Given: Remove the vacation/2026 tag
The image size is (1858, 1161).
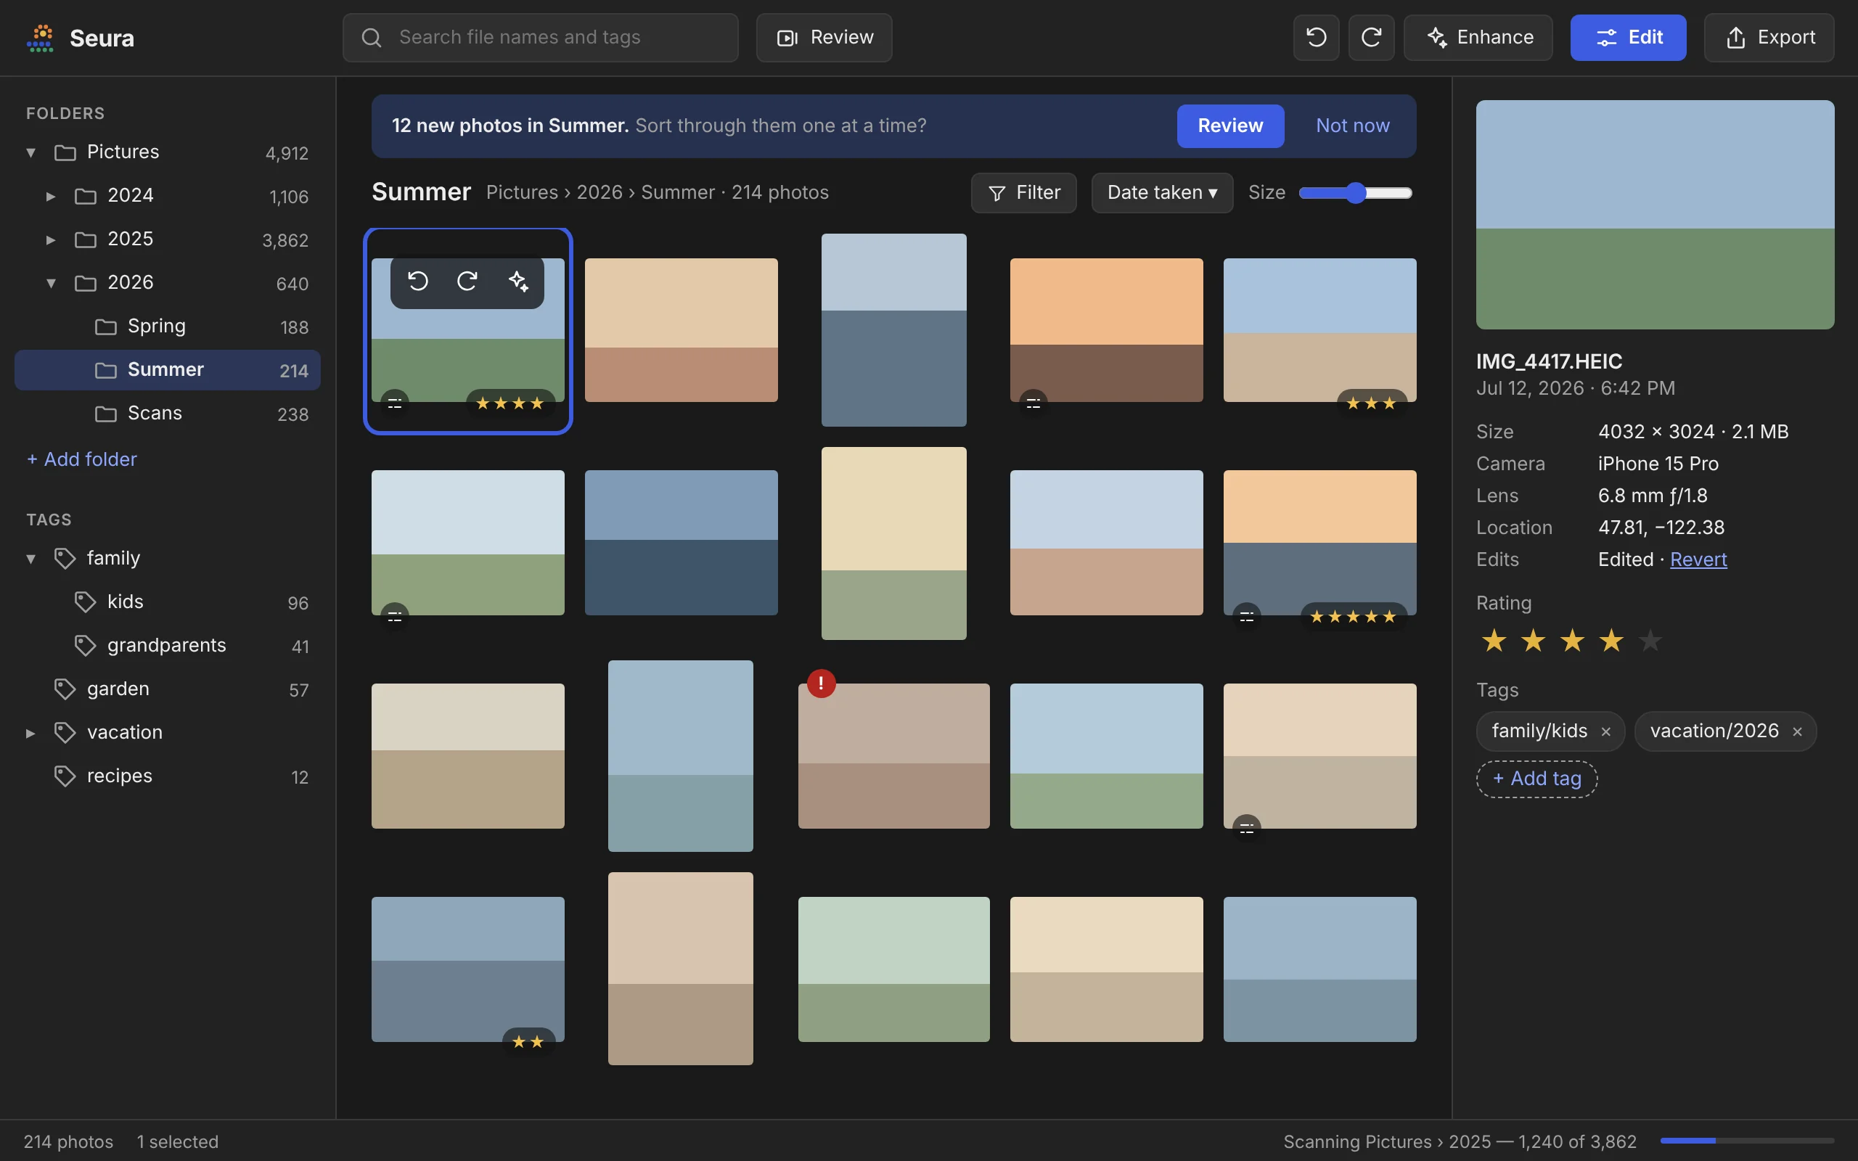Looking at the screenshot, I should coord(1797,731).
